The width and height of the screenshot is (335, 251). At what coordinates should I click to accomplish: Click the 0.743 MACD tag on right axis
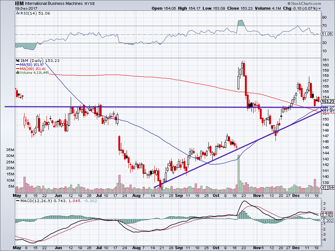click(x=327, y=215)
